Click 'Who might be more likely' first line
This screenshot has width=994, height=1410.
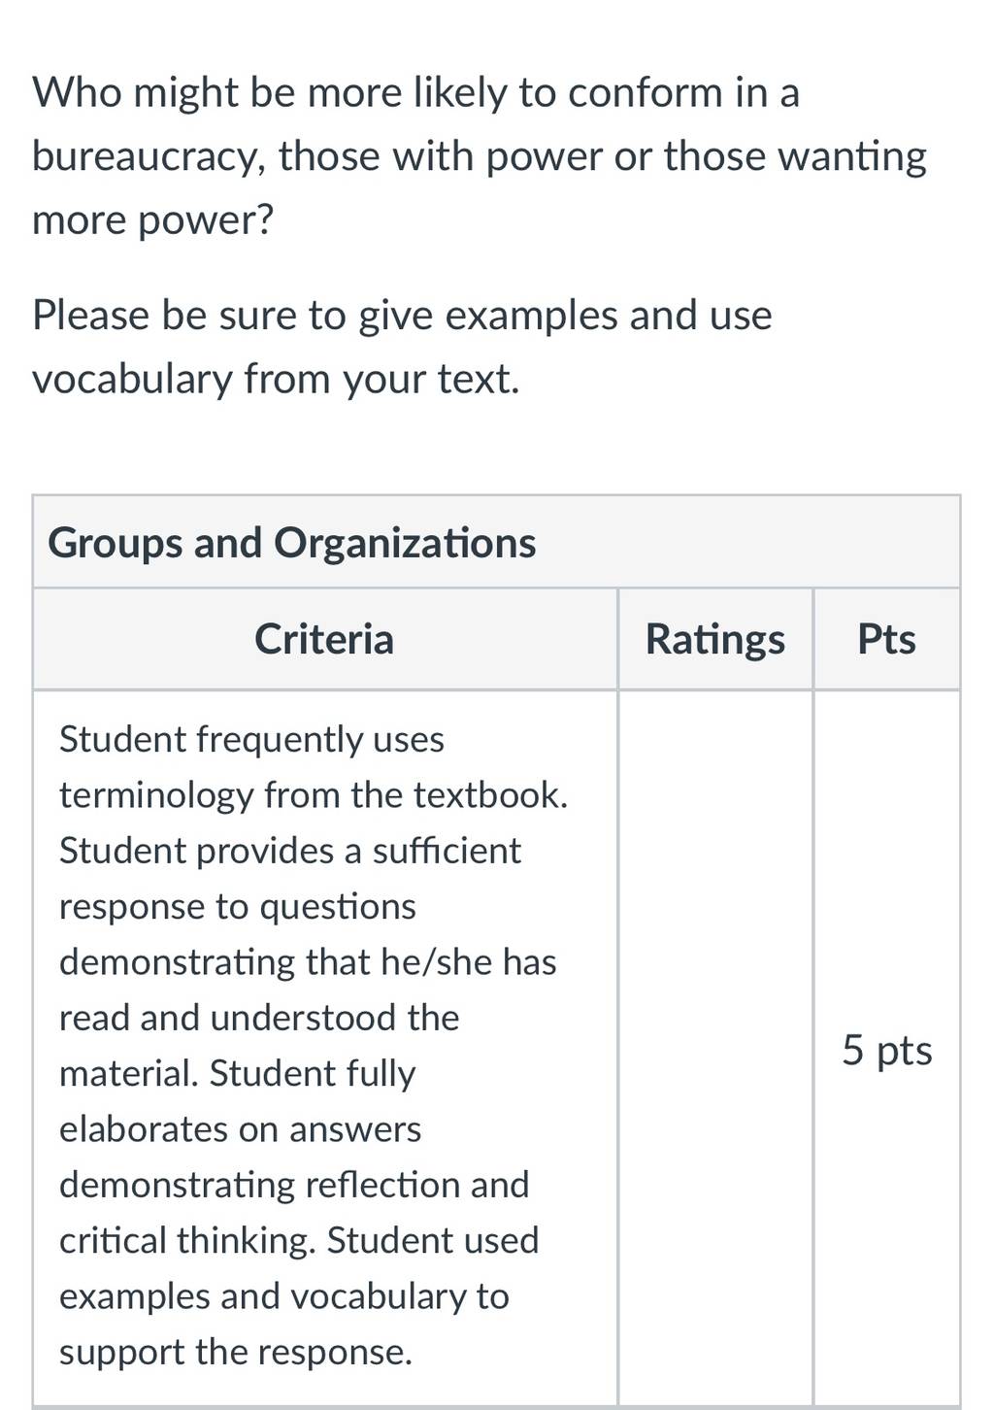coord(416,93)
